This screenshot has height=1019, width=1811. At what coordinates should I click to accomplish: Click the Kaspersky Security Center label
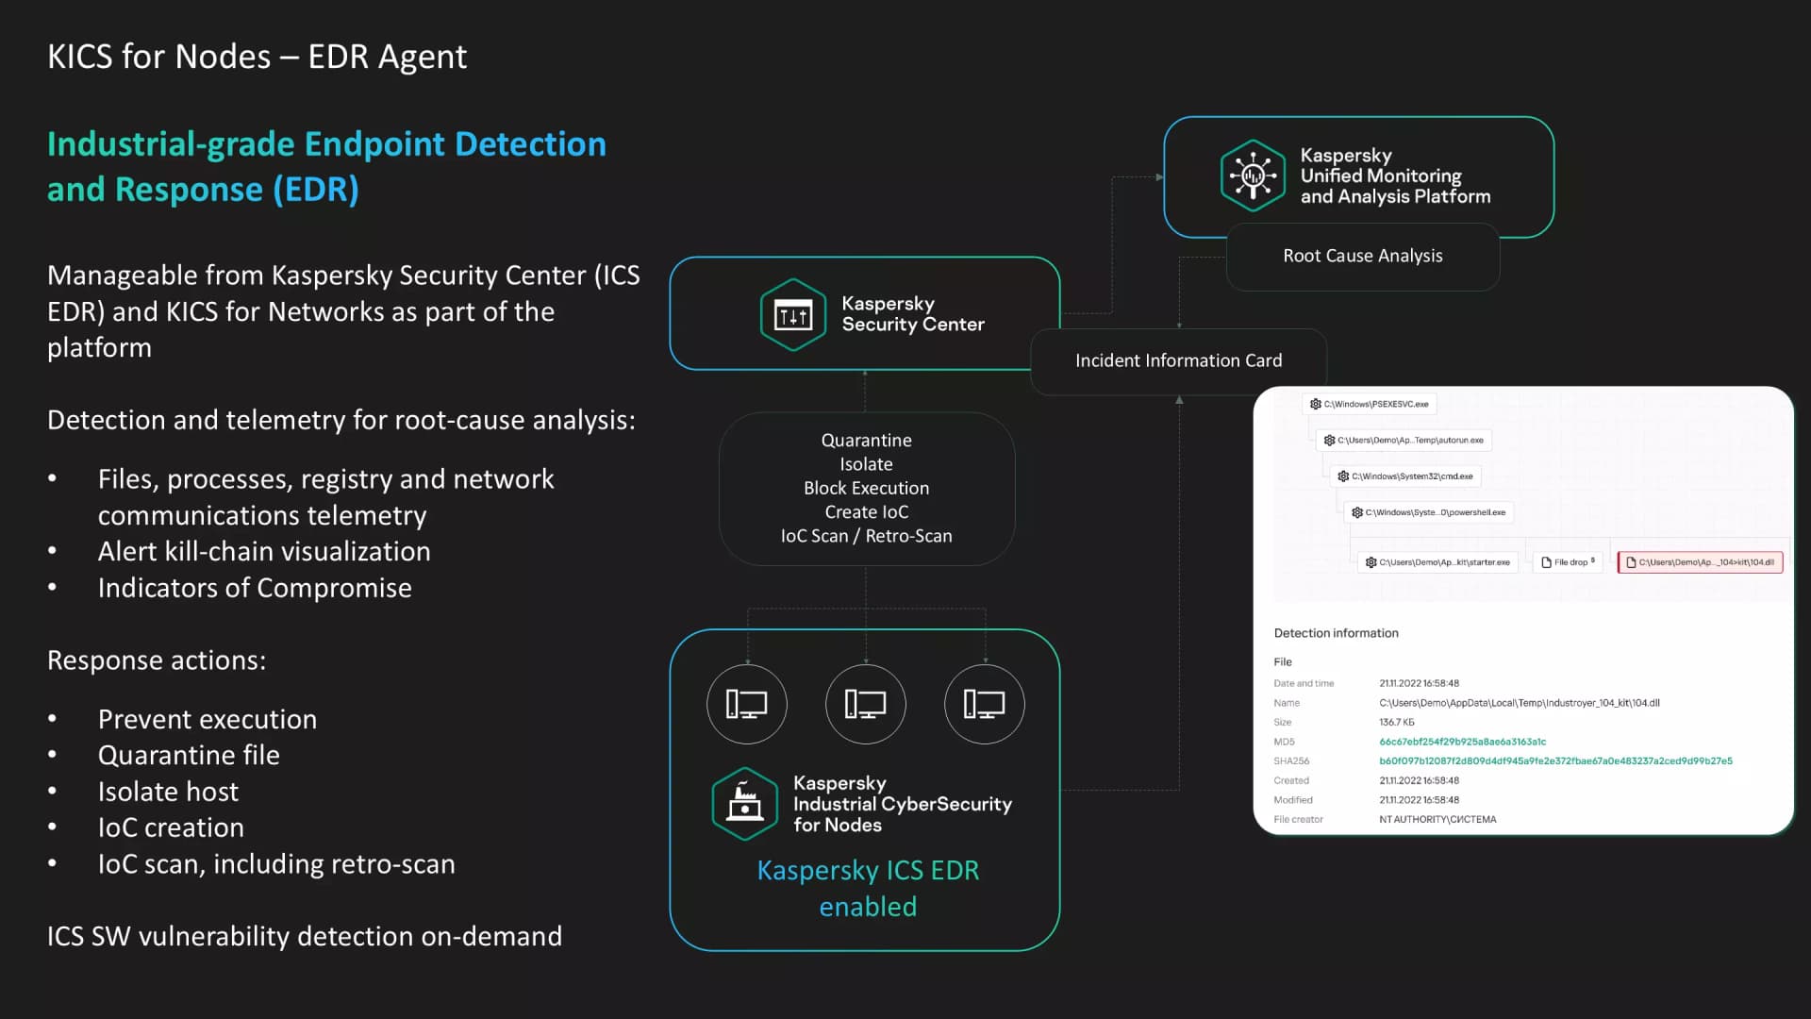913,314
